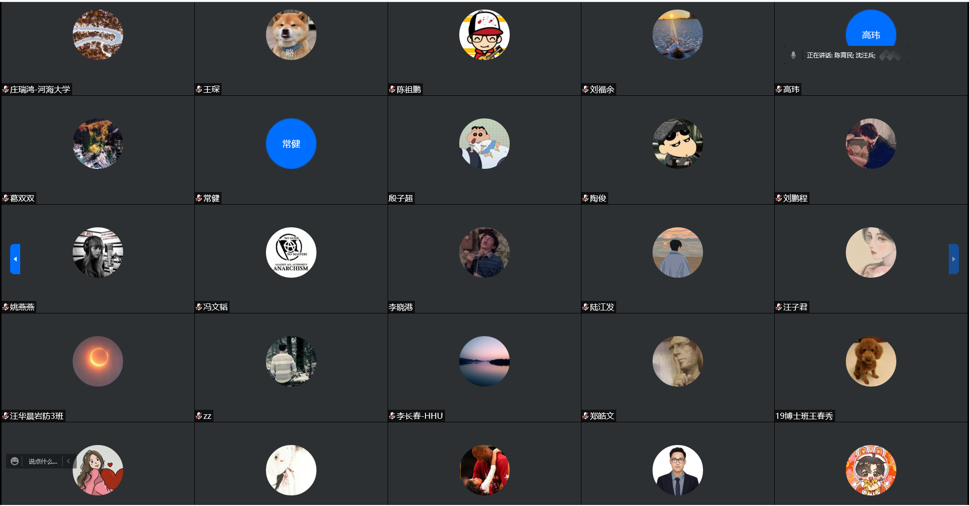
Task: Click the 李晓港 name label
Action: tap(401, 307)
